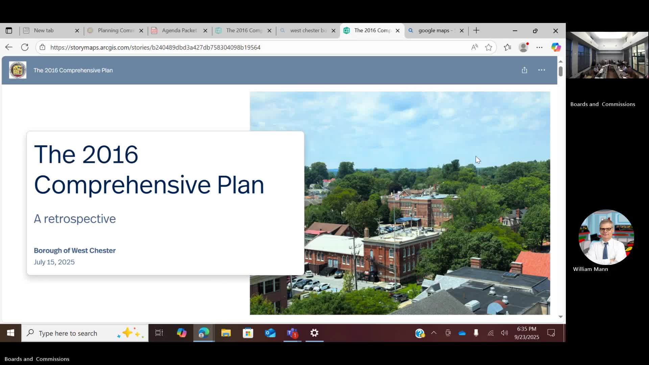Image resolution: width=649 pixels, height=365 pixels.
Task: Switch to the Planning Comm tab
Action: point(116,30)
